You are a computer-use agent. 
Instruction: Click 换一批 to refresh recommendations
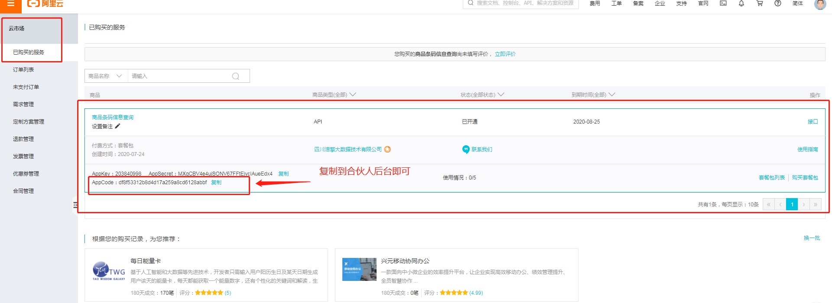[812, 238]
